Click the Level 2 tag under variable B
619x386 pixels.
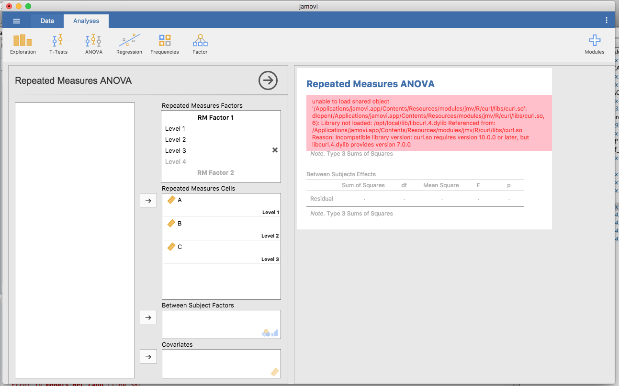[270, 236]
